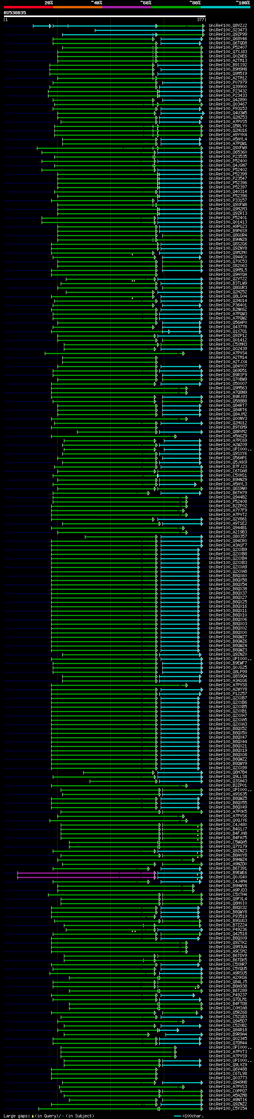Click label UniRef100_B8QX60

pyautogui.click(x=228, y=576)
